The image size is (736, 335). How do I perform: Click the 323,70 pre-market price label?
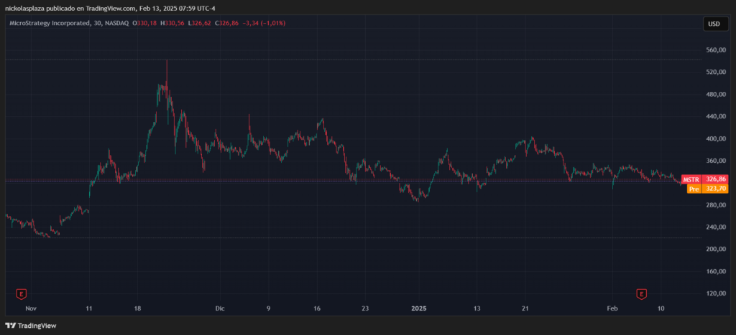pos(717,189)
